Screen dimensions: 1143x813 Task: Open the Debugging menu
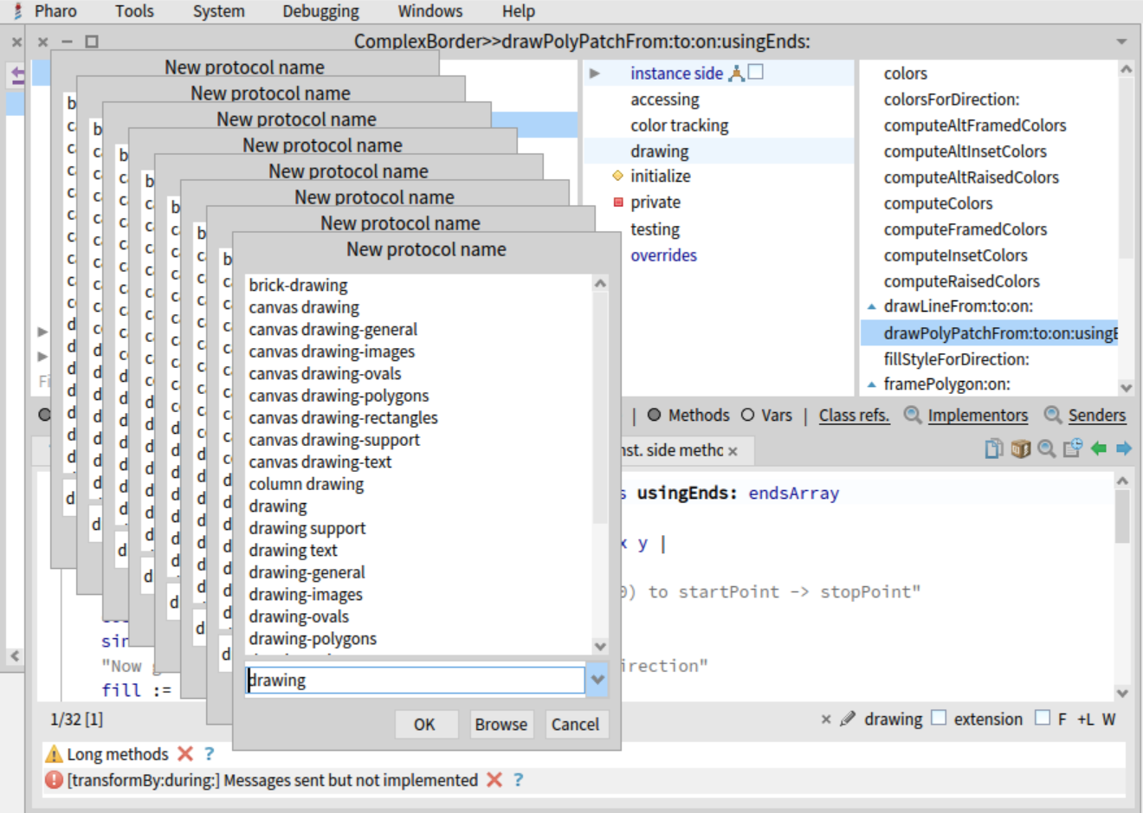pyautogui.click(x=320, y=11)
